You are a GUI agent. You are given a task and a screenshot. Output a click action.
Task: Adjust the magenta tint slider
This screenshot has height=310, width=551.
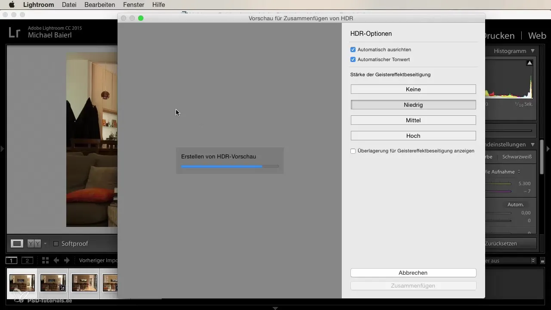(x=498, y=191)
